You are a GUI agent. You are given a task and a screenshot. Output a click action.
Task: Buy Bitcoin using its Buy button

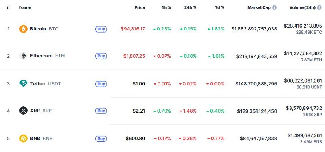(x=101, y=29)
